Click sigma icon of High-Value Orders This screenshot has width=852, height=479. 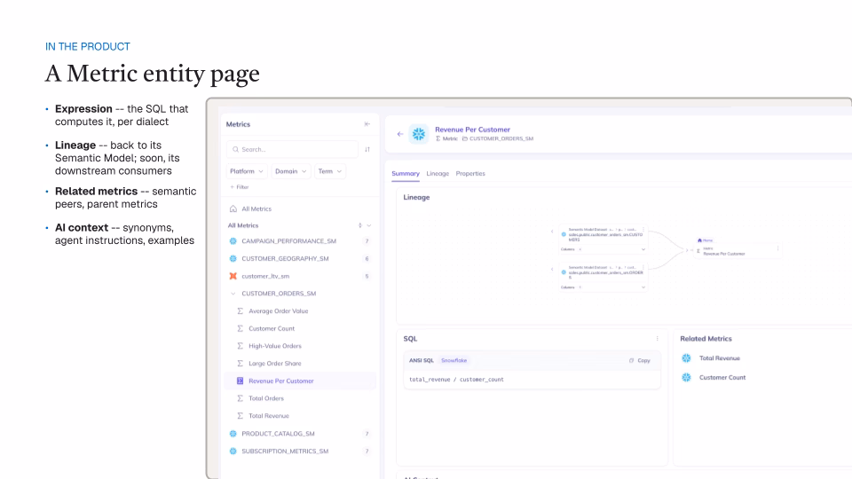[x=240, y=346]
